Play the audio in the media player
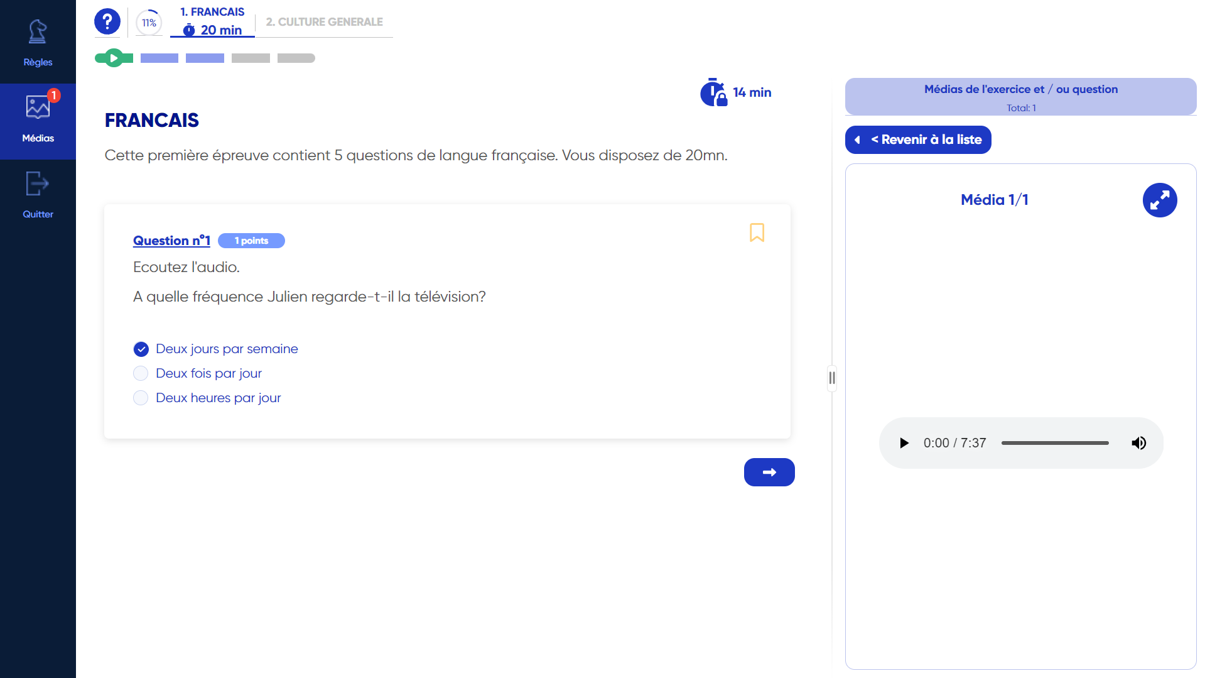This screenshot has width=1205, height=678. click(904, 442)
